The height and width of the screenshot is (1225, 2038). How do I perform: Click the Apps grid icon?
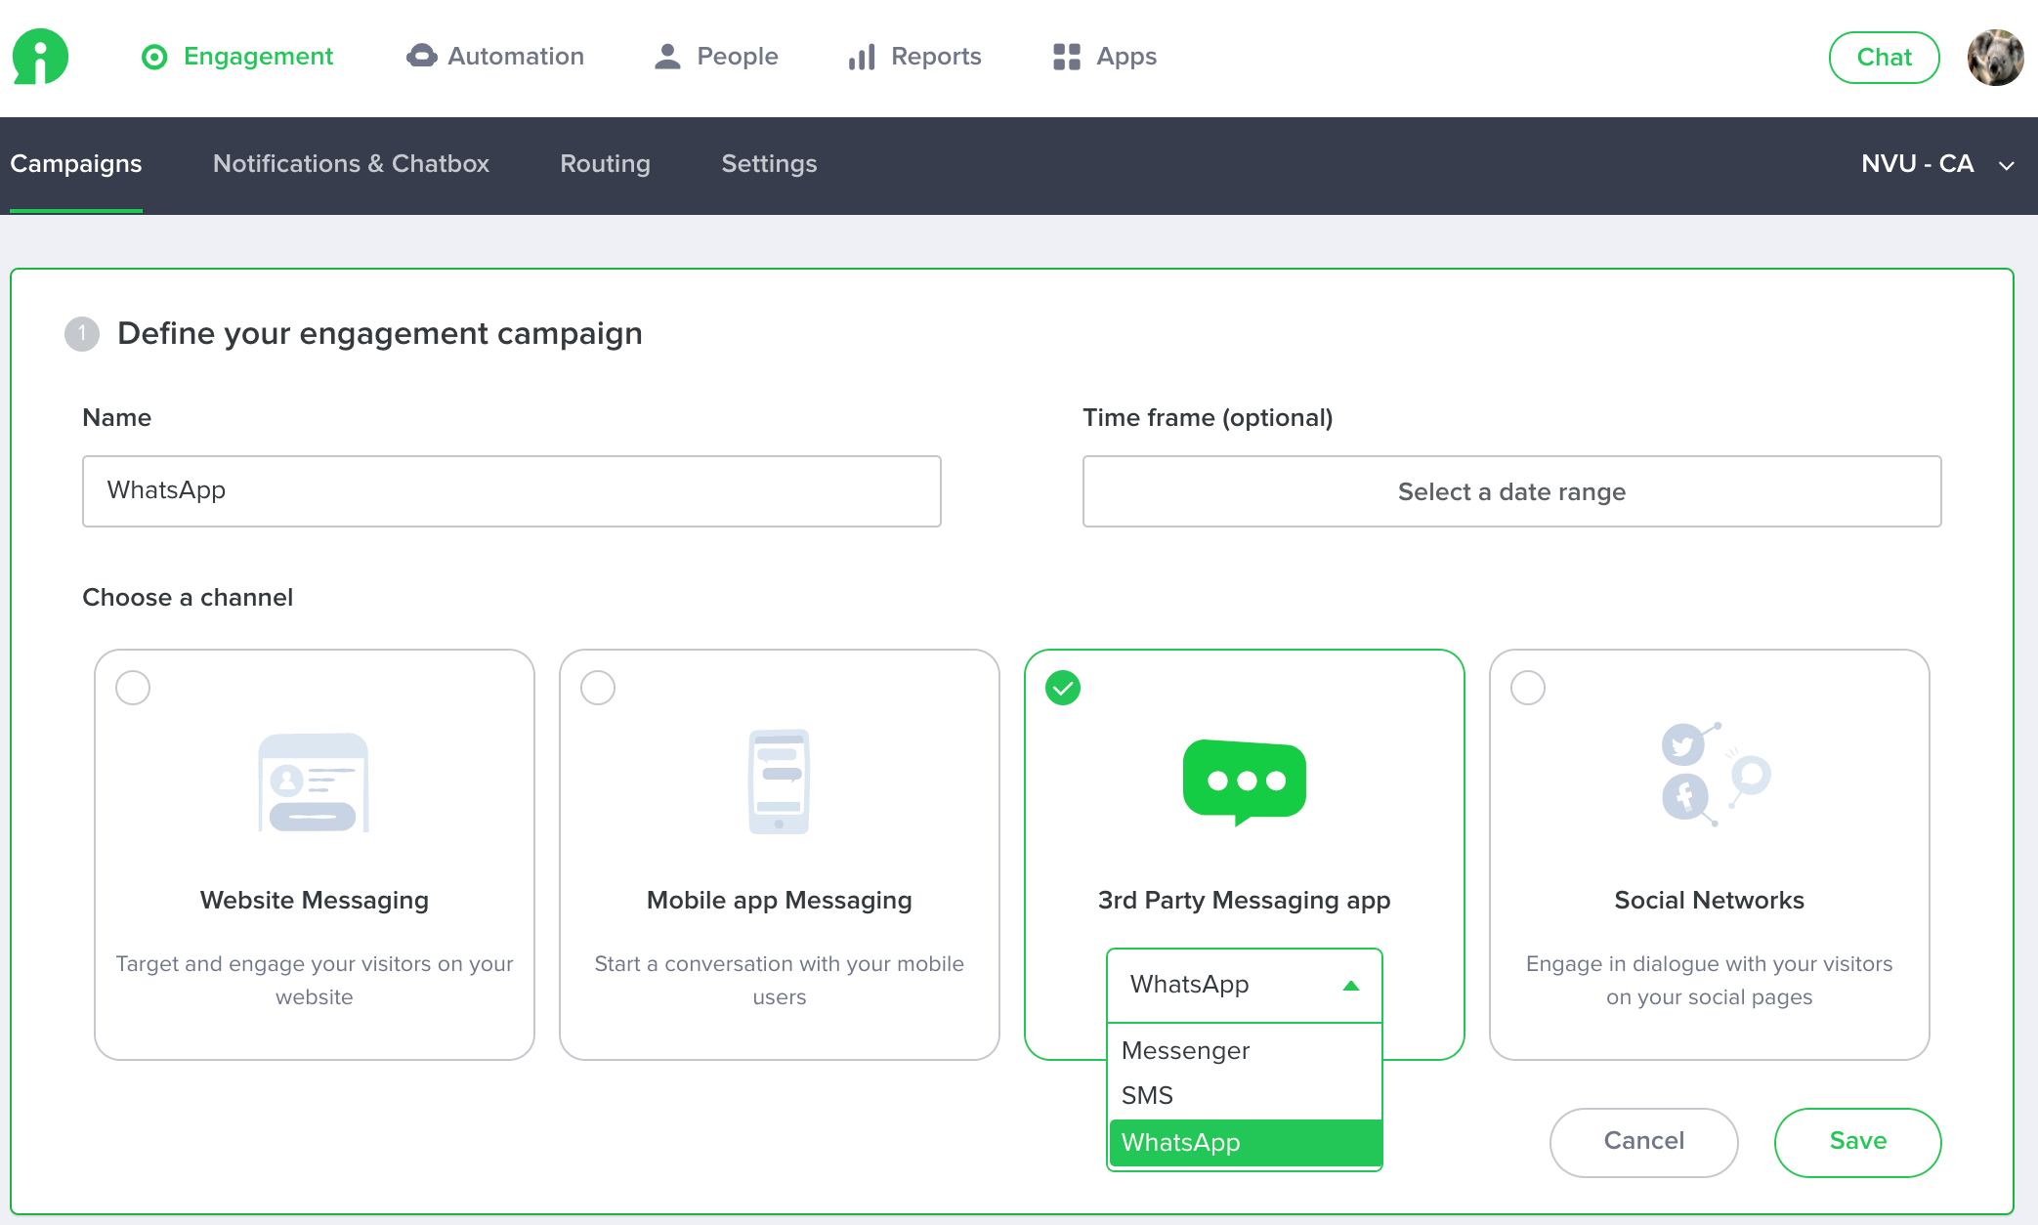(x=1067, y=57)
